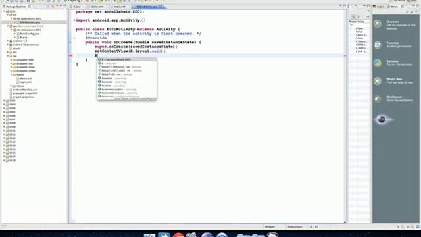Select project.properties file
This screenshot has width=421, height=237.
(24, 97)
